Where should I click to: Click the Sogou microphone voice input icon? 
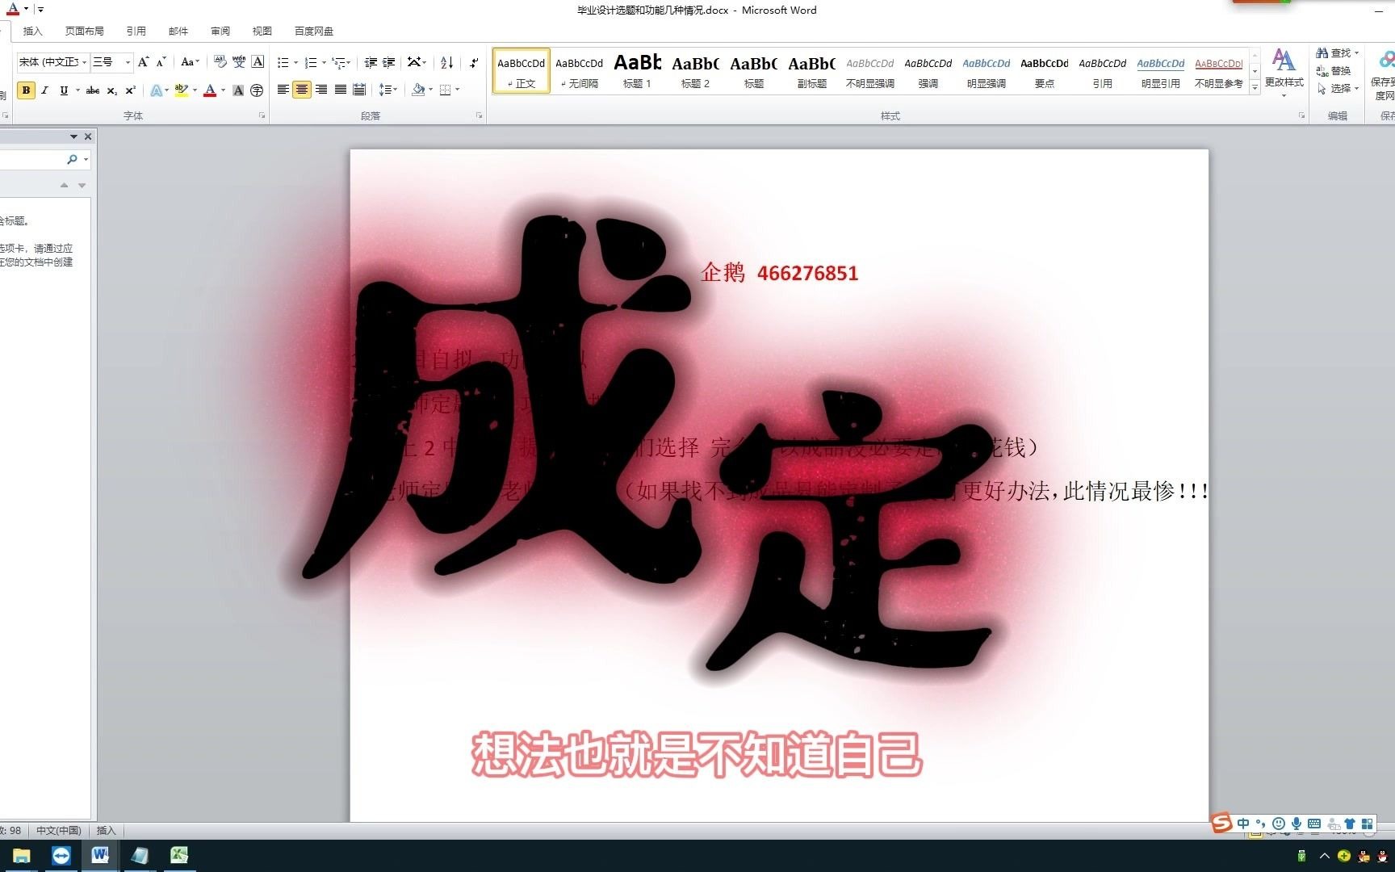pos(1296,824)
